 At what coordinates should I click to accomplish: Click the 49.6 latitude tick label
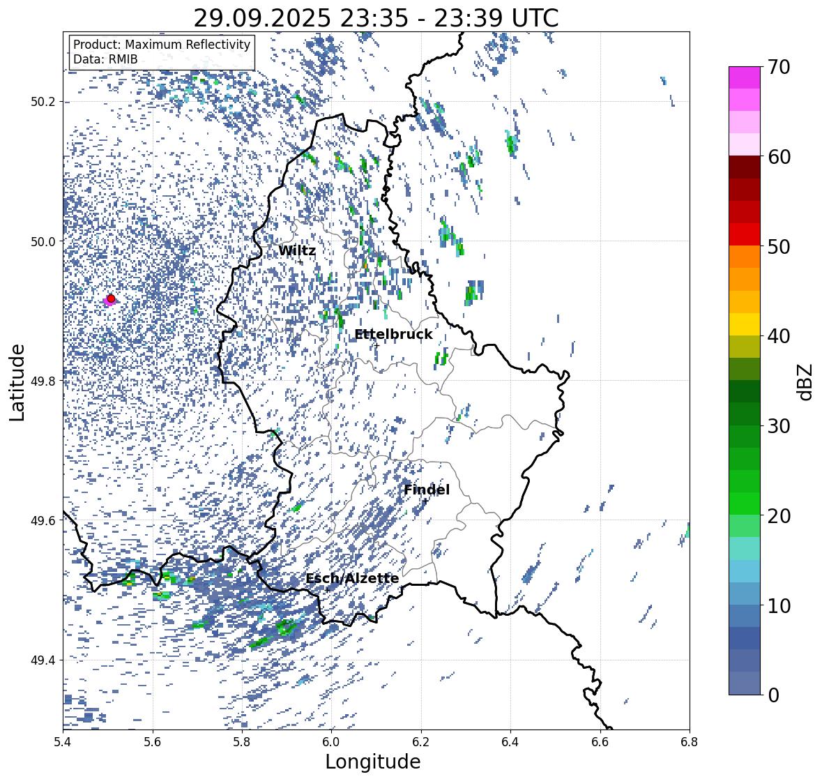[x=44, y=520]
